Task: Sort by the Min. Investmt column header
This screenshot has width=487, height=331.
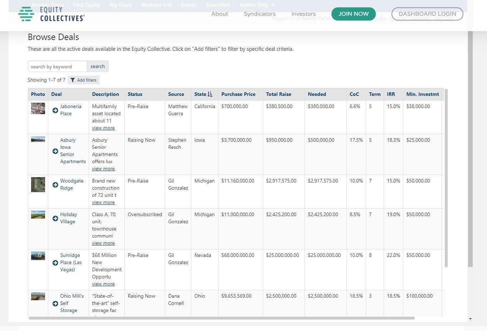Action: tap(422, 94)
